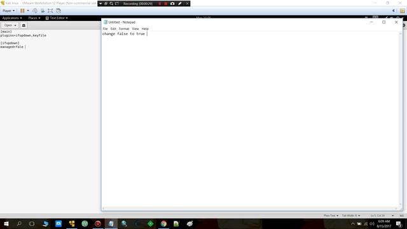Viewport: 407px width, 229px height.
Task: Pause the virtual machine in VMware toolbar
Action: [22, 11]
